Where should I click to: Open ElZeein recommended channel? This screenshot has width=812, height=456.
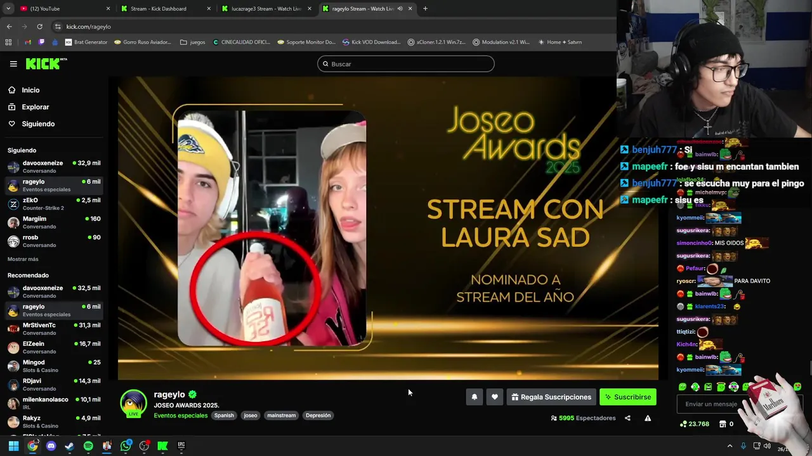click(54, 348)
